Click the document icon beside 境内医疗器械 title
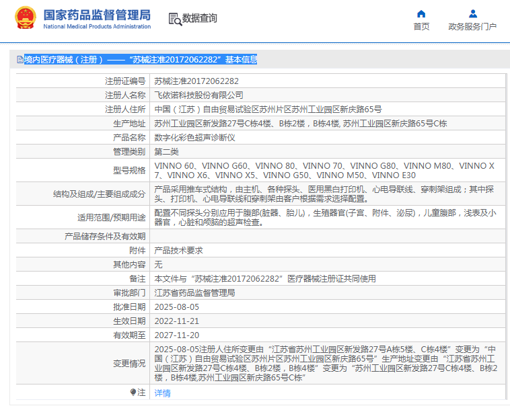This screenshot has width=510, height=406. [20, 59]
